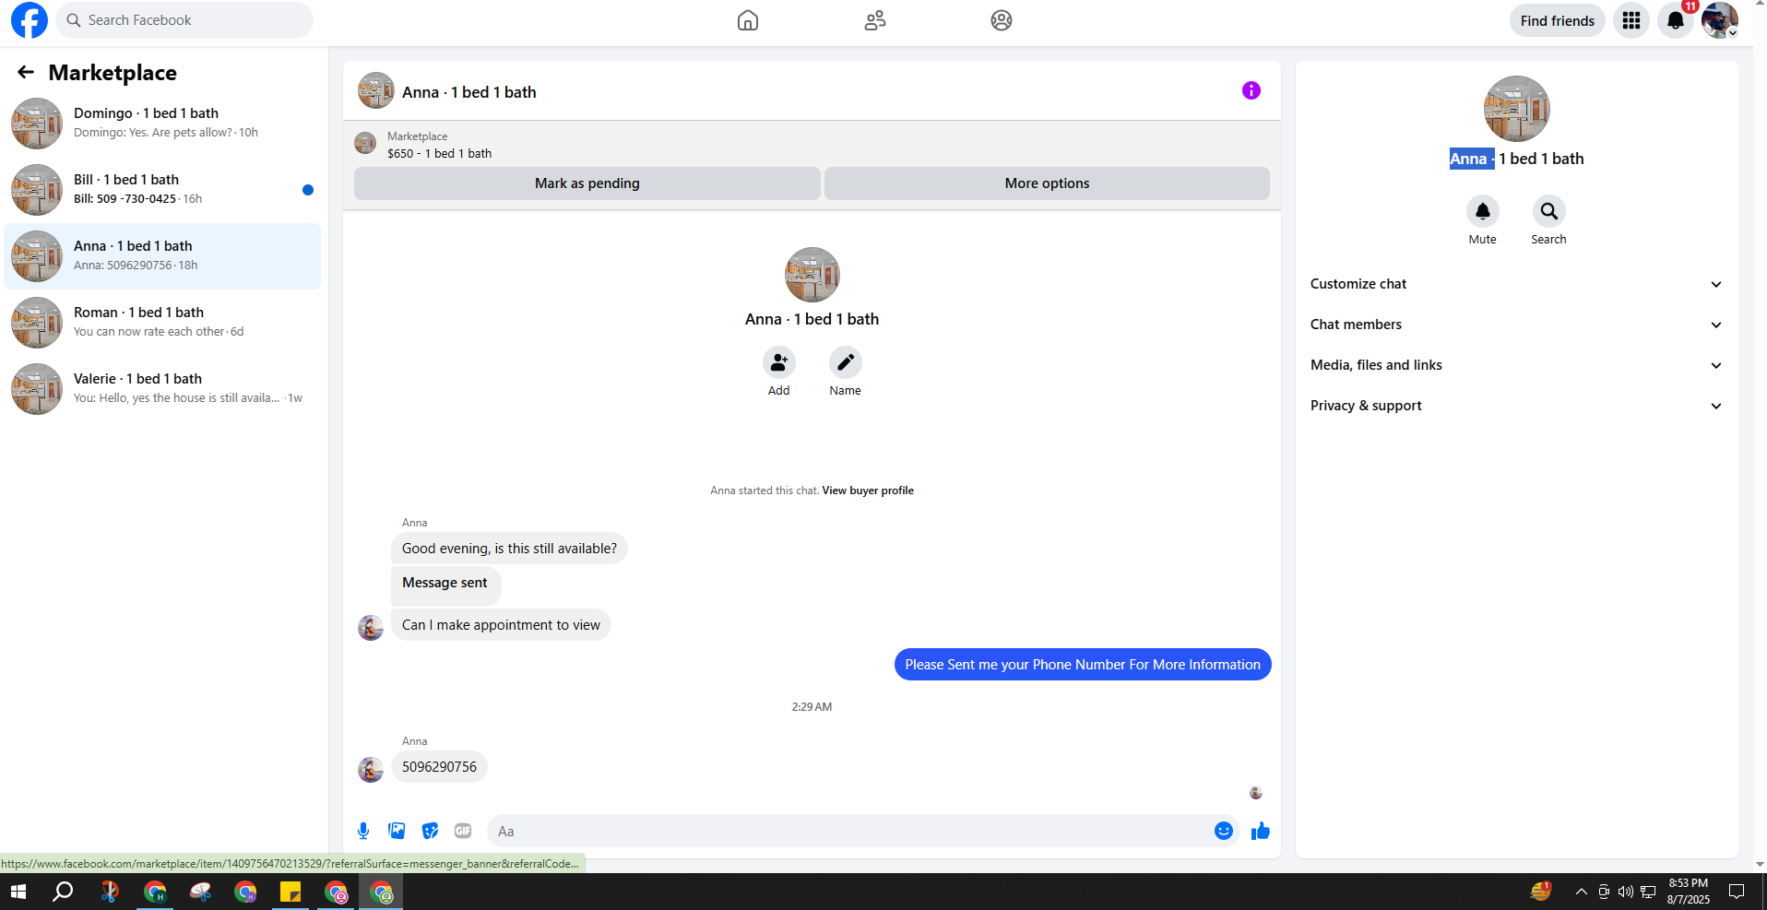Open Windows Start menu
1767x910 pixels.
[18, 892]
